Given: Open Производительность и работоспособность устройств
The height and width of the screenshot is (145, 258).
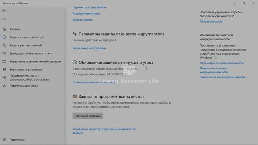Looking at the screenshot, I should pos(29,77).
